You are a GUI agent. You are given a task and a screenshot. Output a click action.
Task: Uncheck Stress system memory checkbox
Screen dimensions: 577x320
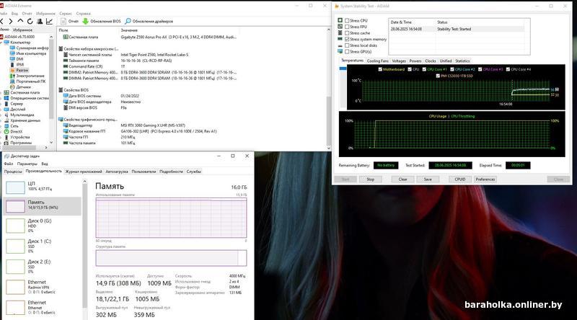347,39
